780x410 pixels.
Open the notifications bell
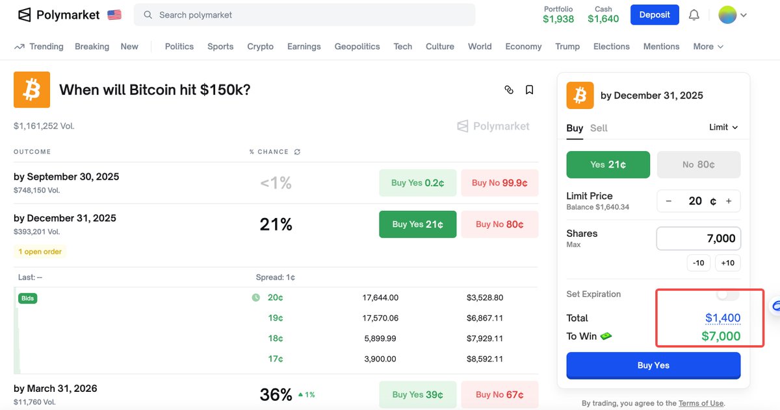point(694,15)
